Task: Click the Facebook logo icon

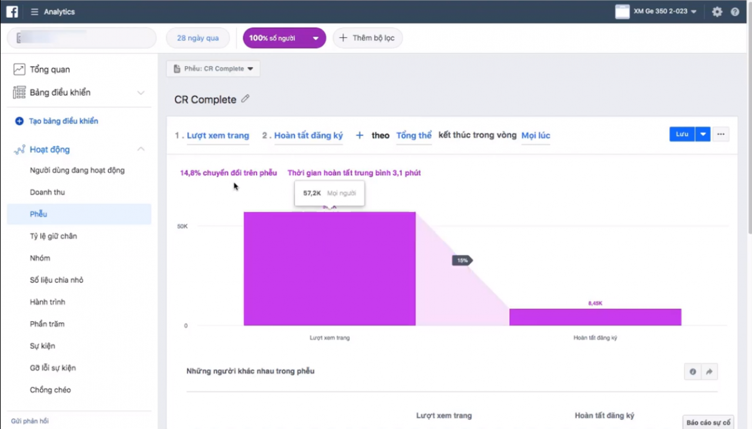Action: tap(12, 12)
